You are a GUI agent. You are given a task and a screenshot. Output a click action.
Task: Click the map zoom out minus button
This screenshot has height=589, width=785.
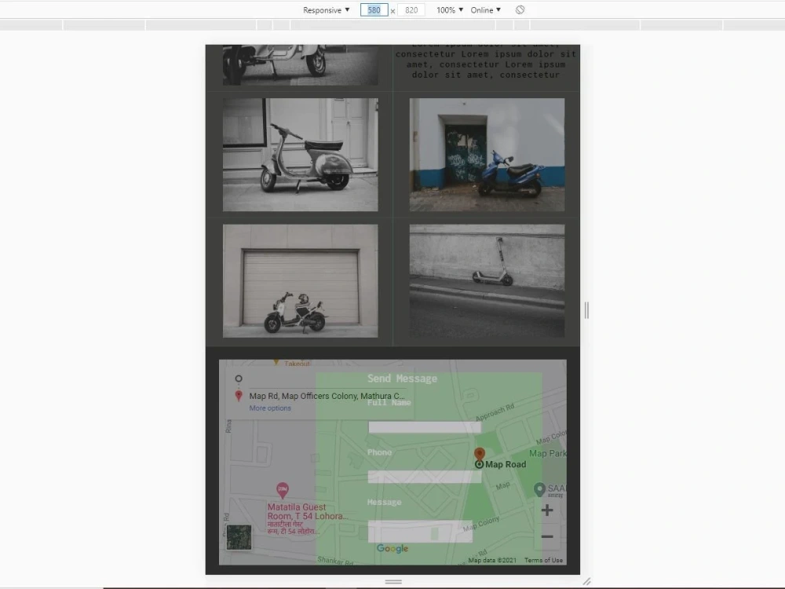547,536
